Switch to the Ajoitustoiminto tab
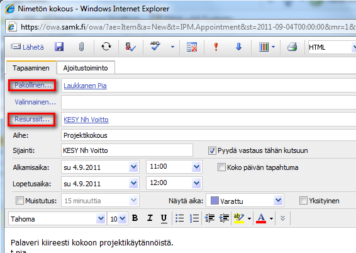This screenshot has height=253, width=356. pos(86,68)
